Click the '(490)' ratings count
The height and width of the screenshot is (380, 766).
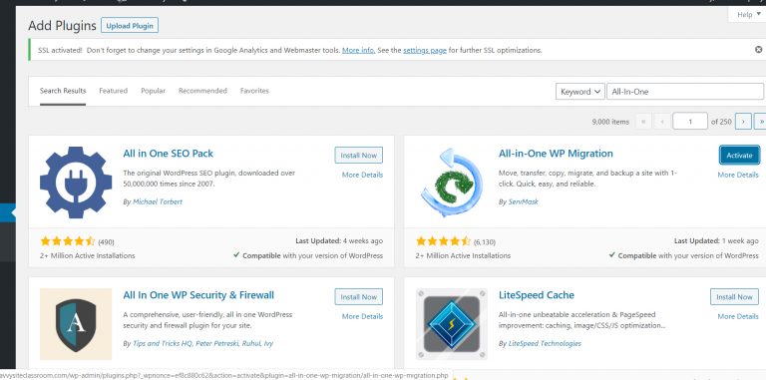(x=106, y=241)
